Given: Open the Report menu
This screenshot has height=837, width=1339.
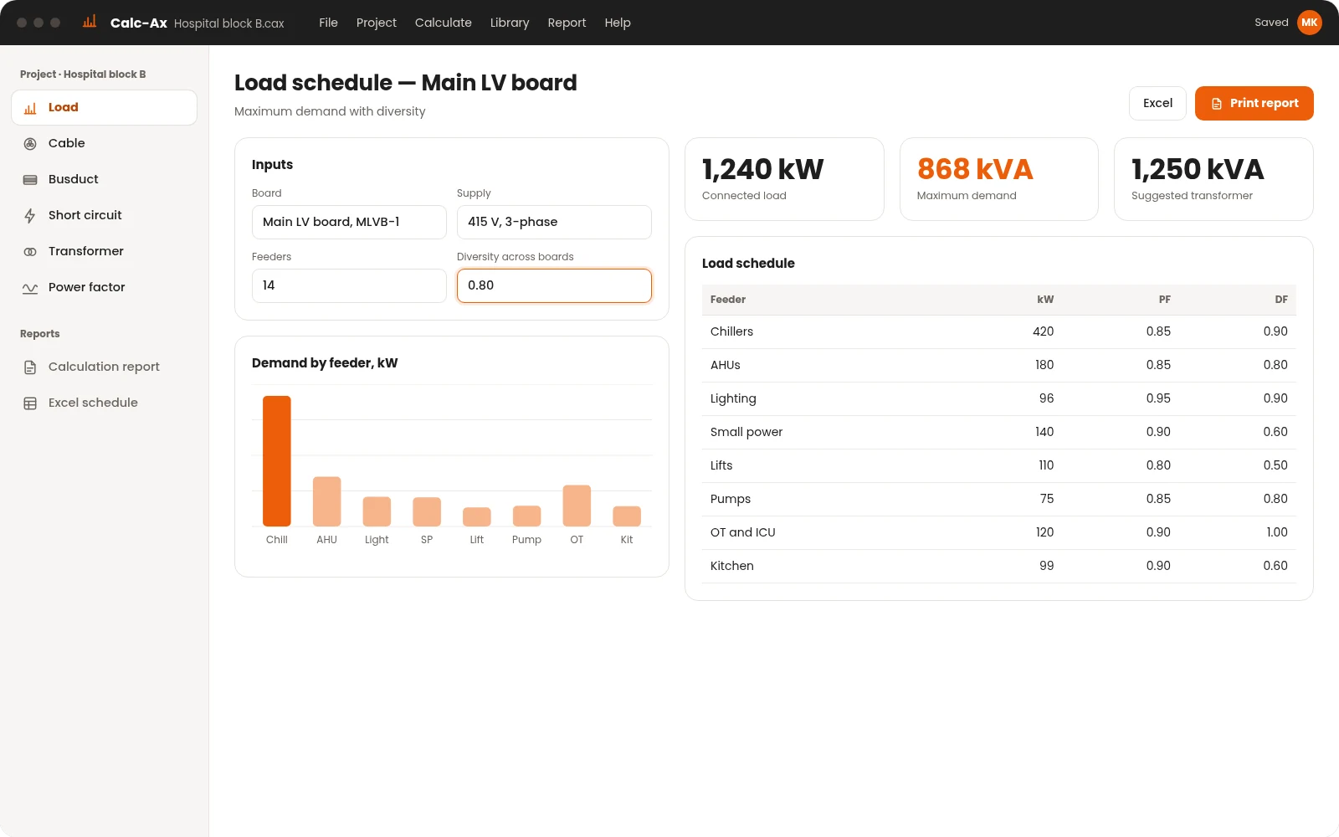Looking at the screenshot, I should click(567, 23).
